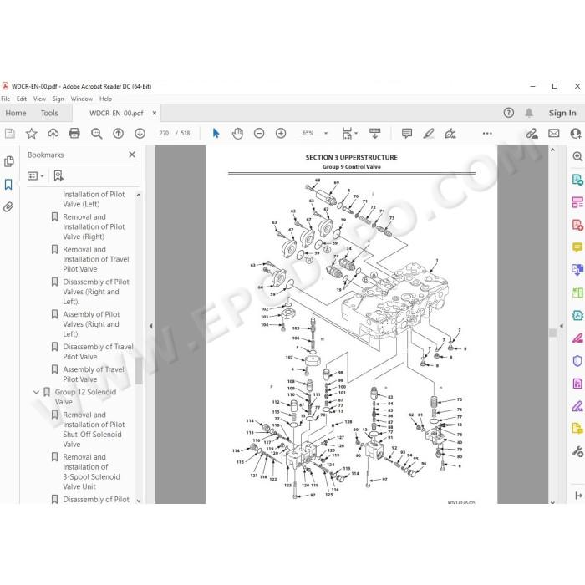
Task: Open bookmark Removal and Installation of 3-Spool Solenoid Valve Unit
Action: click(91, 471)
